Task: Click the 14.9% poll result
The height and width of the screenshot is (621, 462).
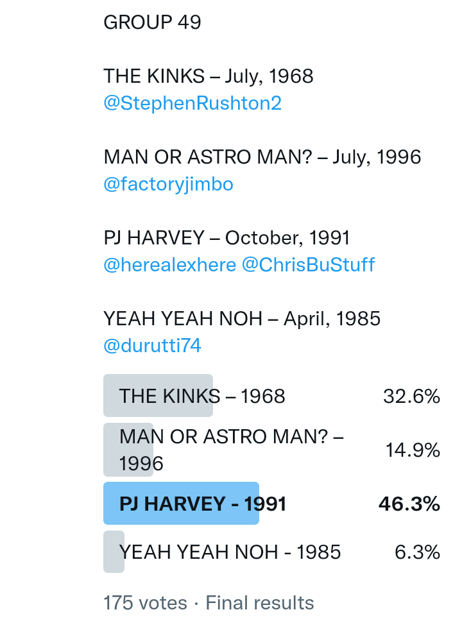Action: click(x=413, y=450)
